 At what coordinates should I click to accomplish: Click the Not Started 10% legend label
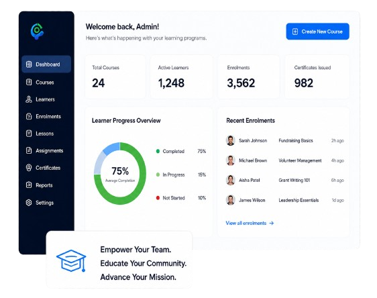pos(181,198)
